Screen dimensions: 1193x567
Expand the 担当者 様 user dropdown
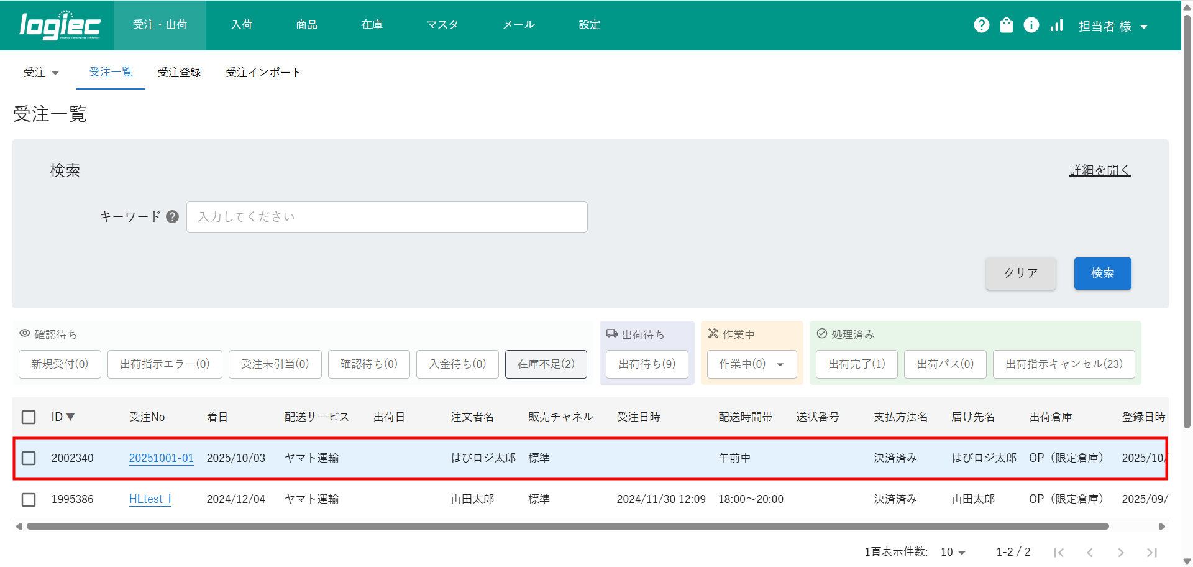click(1112, 26)
